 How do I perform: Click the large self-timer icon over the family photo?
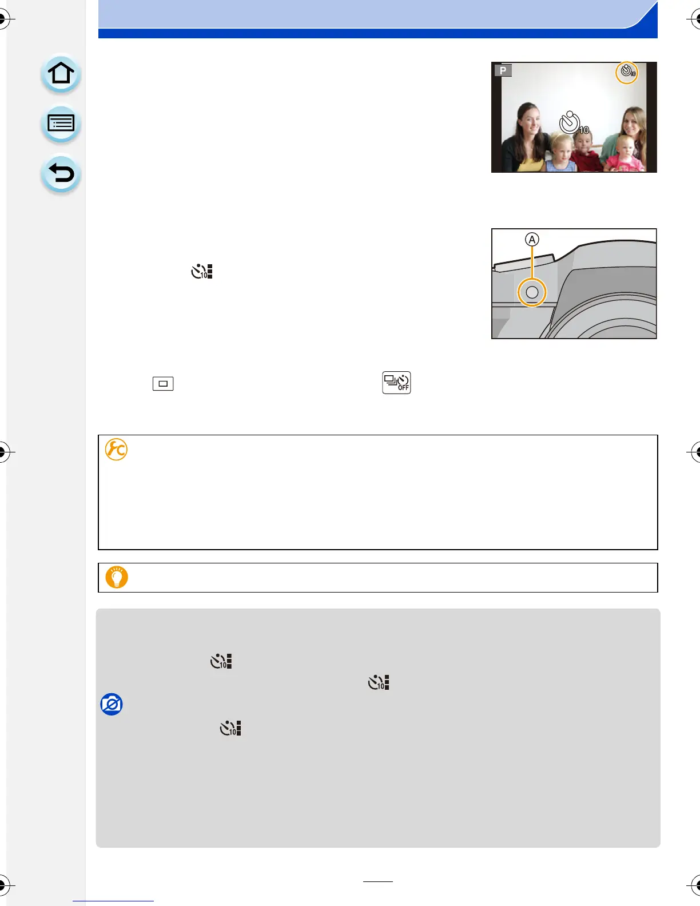[571, 123]
